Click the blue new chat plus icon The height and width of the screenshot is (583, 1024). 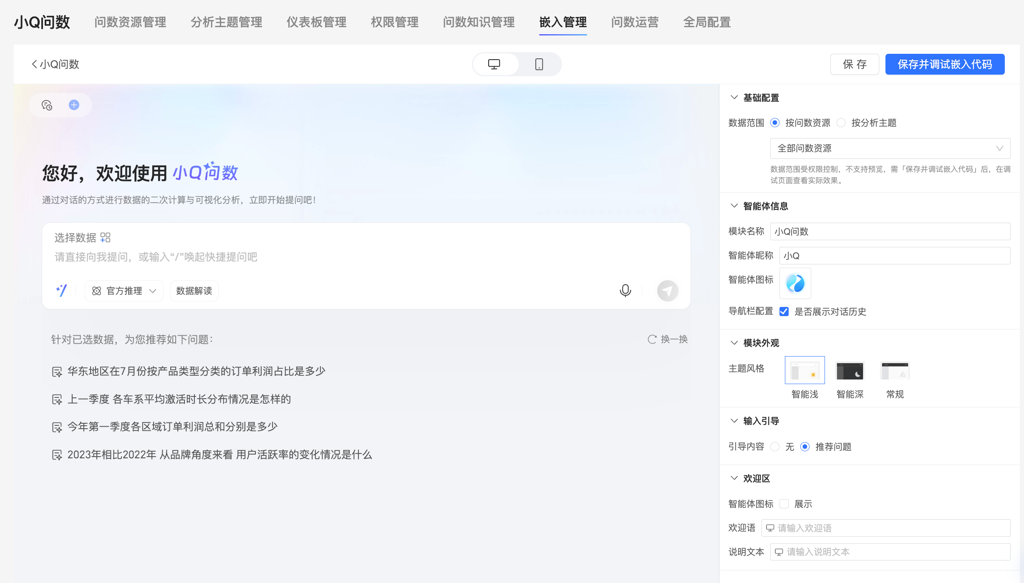[x=74, y=105]
